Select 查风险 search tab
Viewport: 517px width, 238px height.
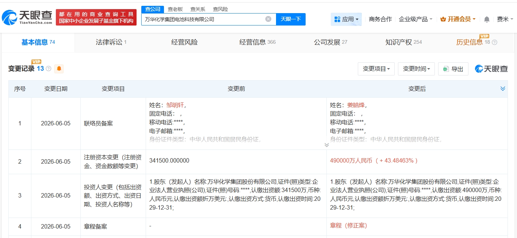pyautogui.click(x=221, y=9)
